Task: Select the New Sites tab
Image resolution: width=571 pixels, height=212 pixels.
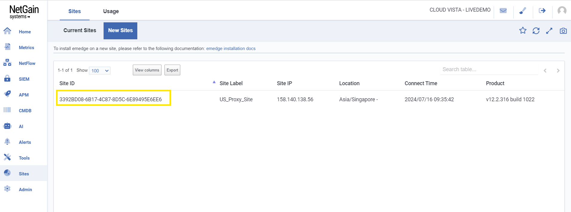Action: pos(120,31)
